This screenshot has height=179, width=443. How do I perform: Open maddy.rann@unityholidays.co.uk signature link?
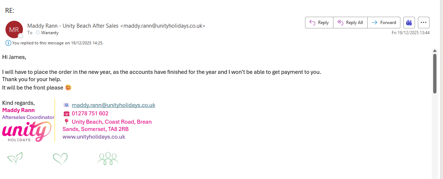click(x=113, y=105)
